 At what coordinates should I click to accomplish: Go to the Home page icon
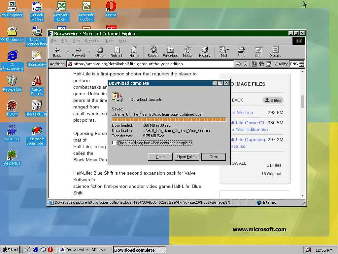[134, 52]
